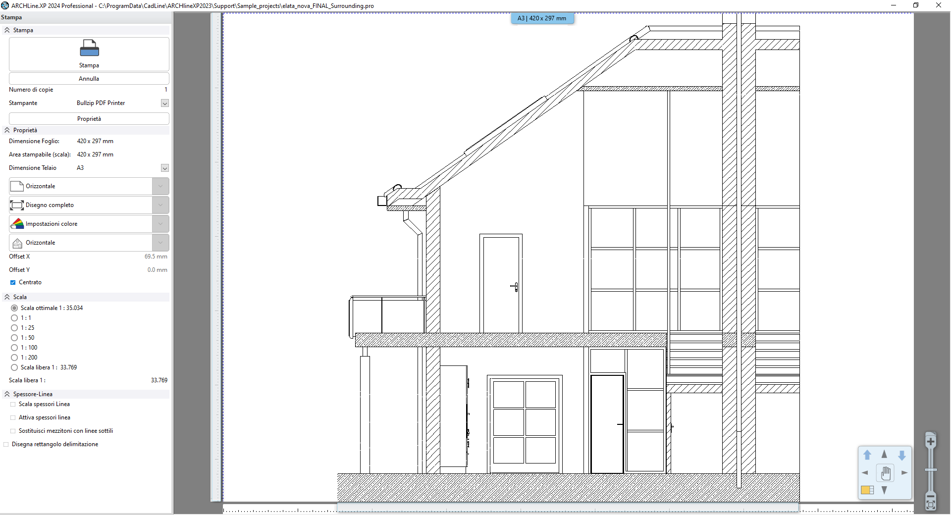Viewport: 951px width, 515px height.
Task: Pan view left with gray triangle
Action: [x=865, y=473]
